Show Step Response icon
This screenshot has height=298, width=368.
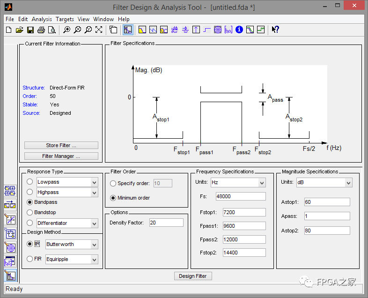[x=207, y=30]
